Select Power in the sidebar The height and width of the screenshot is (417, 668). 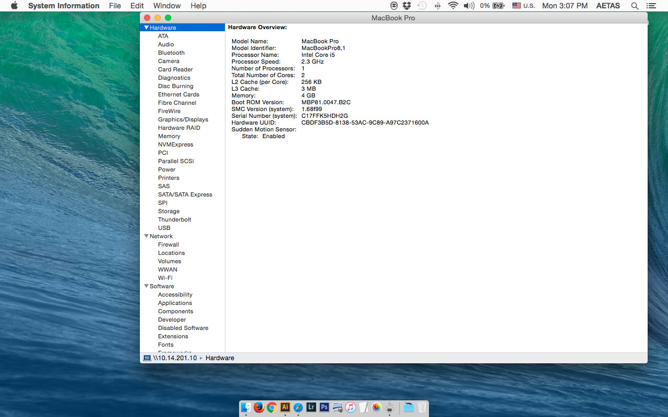point(167,169)
